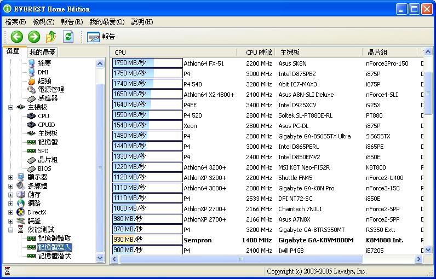Open the 我的最愛(O) menu
The image size is (436, 279).
click(x=107, y=22)
